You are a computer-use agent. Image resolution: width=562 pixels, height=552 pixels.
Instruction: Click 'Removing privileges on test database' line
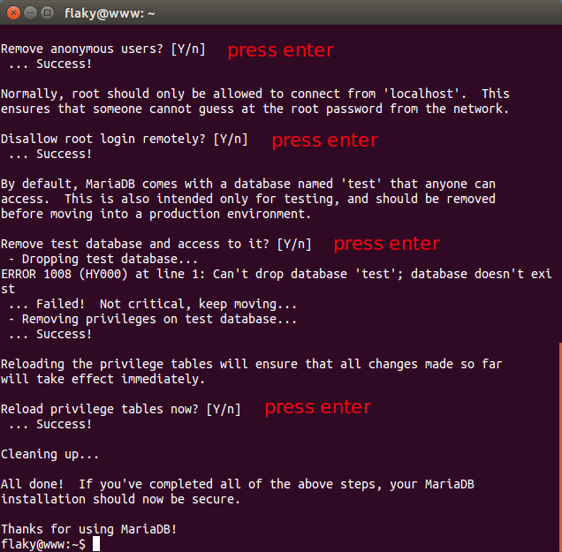pyautogui.click(x=152, y=319)
